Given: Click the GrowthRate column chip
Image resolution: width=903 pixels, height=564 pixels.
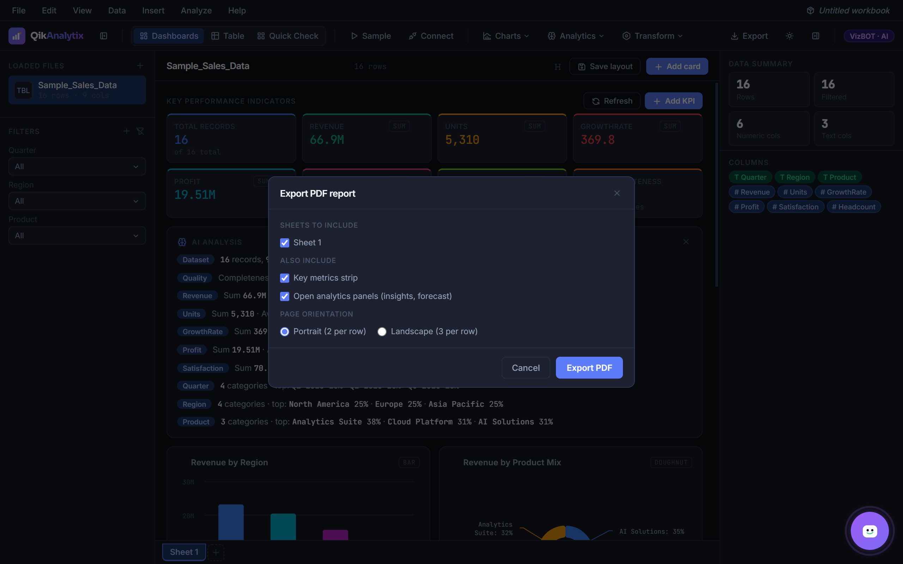Looking at the screenshot, I should click(x=843, y=192).
